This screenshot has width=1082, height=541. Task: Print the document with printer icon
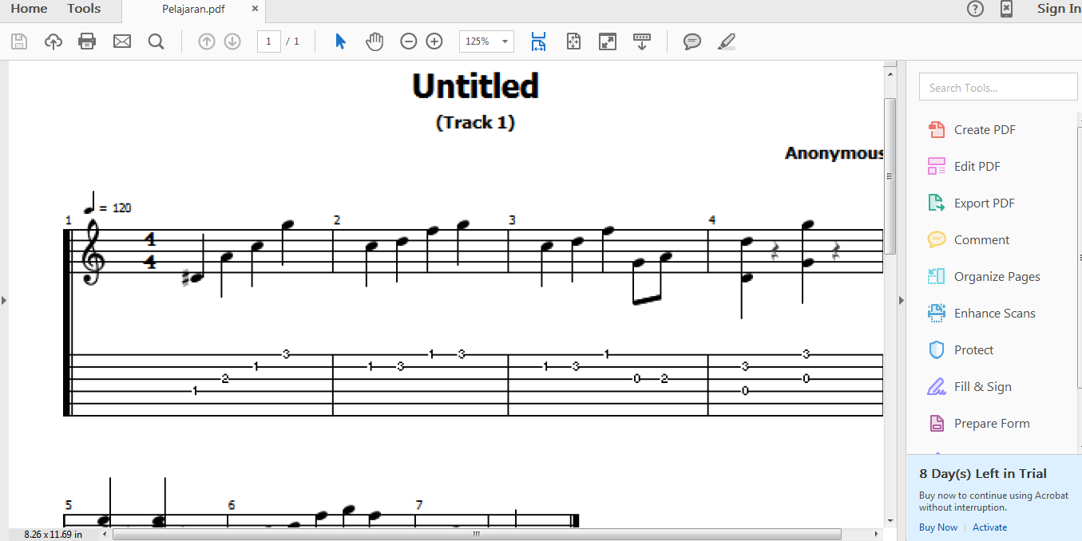pos(87,41)
